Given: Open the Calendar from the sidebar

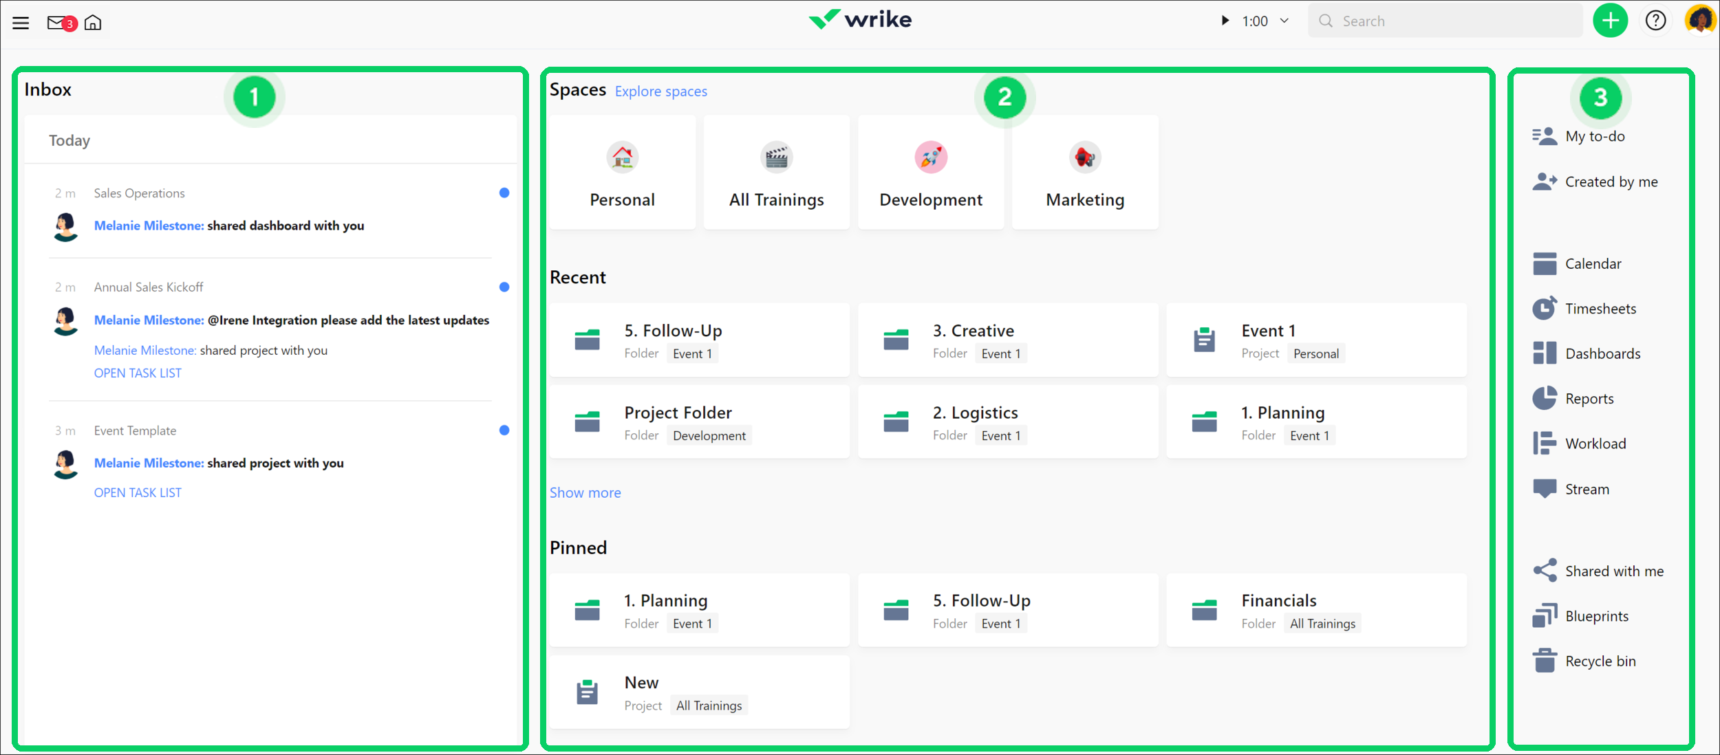Looking at the screenshot, I should (x=1593, y=263).
